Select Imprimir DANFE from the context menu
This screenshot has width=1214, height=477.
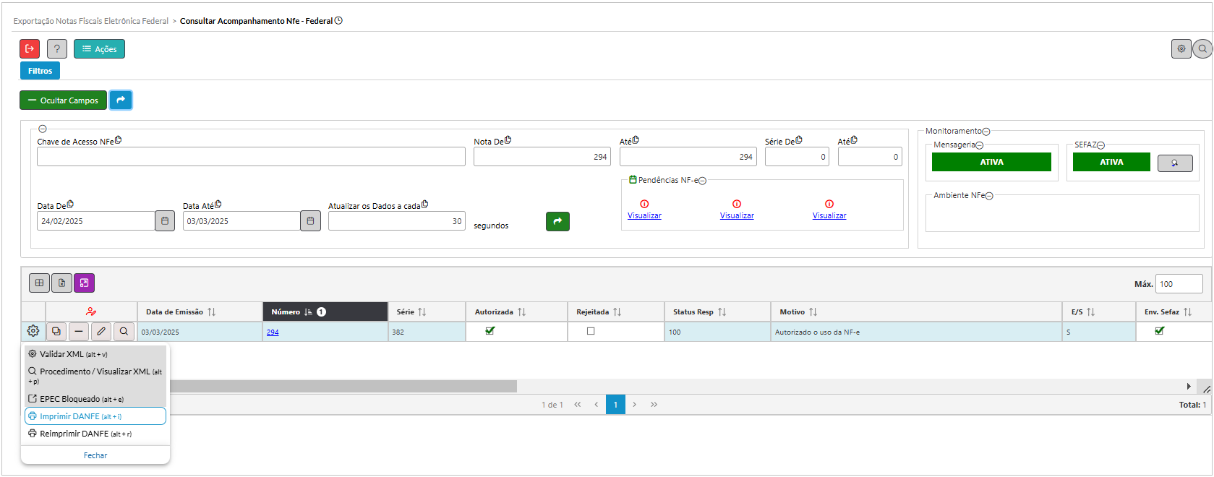[x=95, y=416]
